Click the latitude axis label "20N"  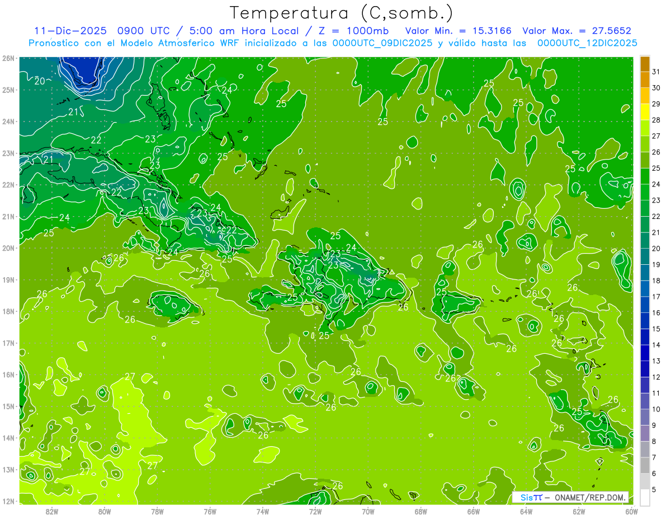[8, 248]
